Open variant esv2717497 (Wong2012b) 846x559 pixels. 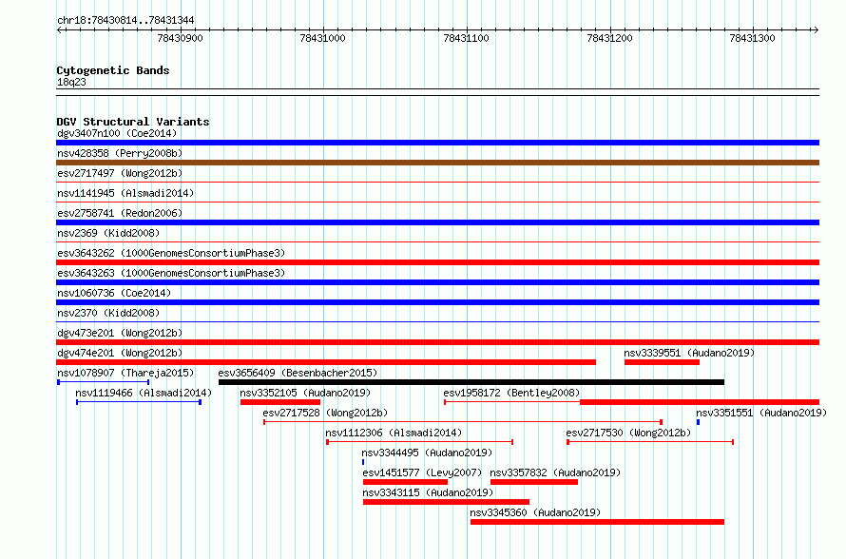120,173
